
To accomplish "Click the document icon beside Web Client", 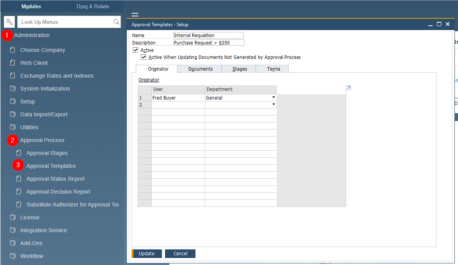I will point(12,63).
